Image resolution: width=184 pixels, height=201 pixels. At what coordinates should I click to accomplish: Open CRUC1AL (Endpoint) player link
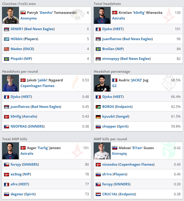pyautogui.click(x=119, y=194)
